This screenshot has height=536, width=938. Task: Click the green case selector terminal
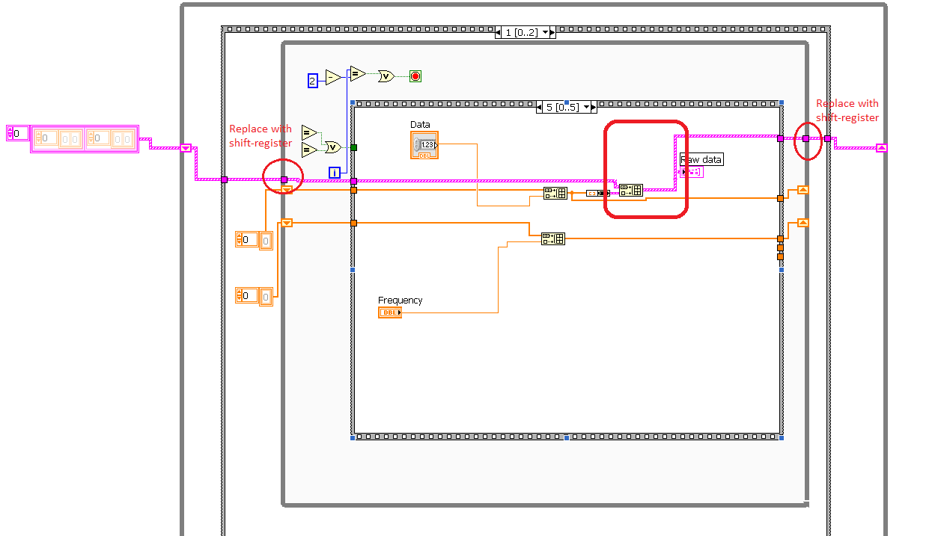tap(353, 147)
